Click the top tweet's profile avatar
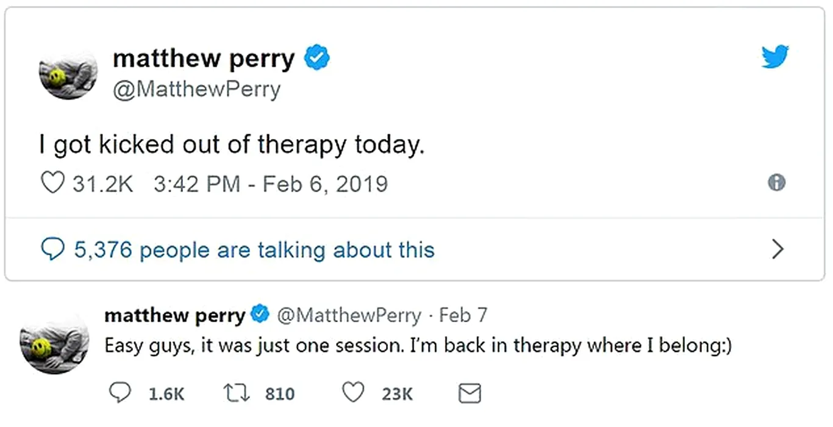The image size is (833, 427). coord(68,74)
